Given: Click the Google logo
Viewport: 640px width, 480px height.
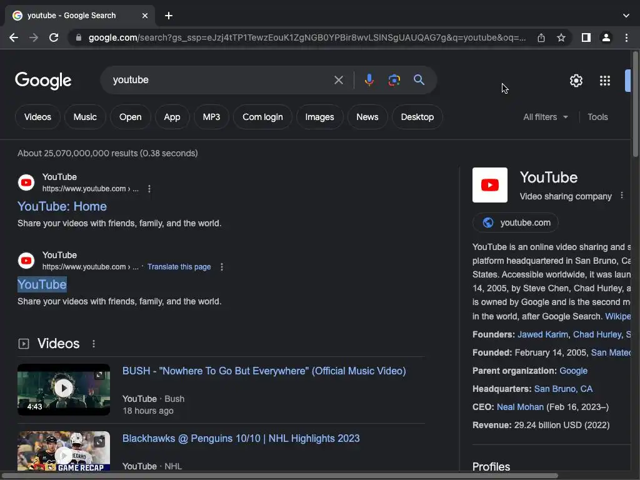Looking at the screenshot, I should tap(43, 81).
